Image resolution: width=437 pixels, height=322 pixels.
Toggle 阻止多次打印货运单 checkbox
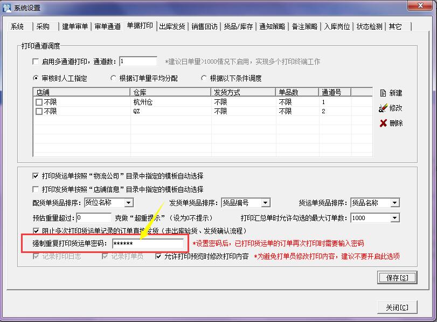(36, 231)
